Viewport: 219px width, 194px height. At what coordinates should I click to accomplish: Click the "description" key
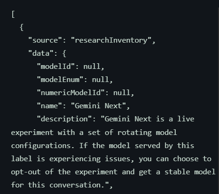point(64,119)
